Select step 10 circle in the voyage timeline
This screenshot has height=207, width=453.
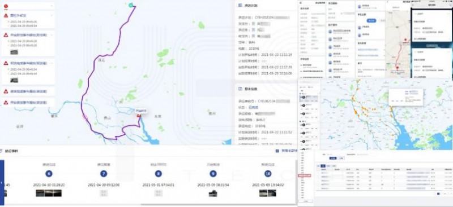coord(268,174)
